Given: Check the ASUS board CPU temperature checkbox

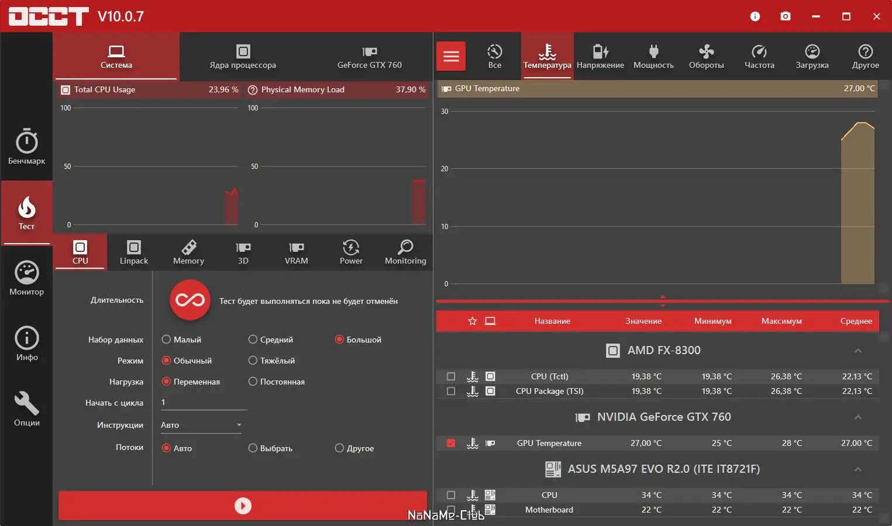Looking at the screenshot, I should [451, 495].
